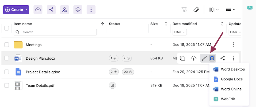Screen dimensions: 256x107
Task: Open the Project Details.gdoc file
Action: [40, 72]
